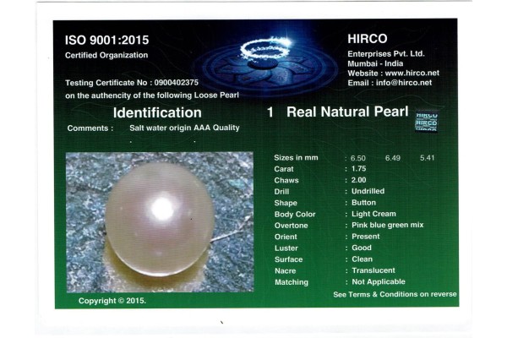Select 'Salt water origin AAA Quality' comment
Image resolution: width=507 pixels, height=338 pixels.
click(x=184, y=128)
